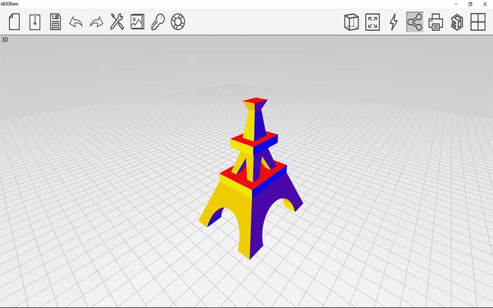Click the import file icon

coord(35,22)
